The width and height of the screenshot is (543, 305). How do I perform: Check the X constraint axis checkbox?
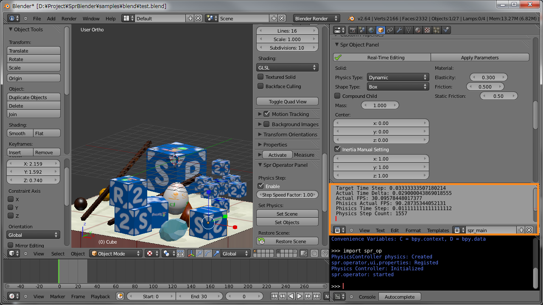click(x=11, y=199)
